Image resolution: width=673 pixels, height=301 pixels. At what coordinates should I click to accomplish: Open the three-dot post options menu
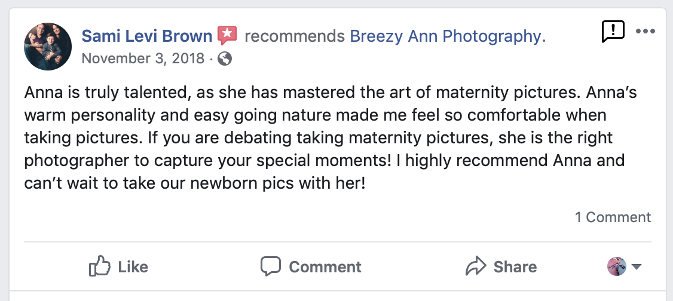click(646, 32)
